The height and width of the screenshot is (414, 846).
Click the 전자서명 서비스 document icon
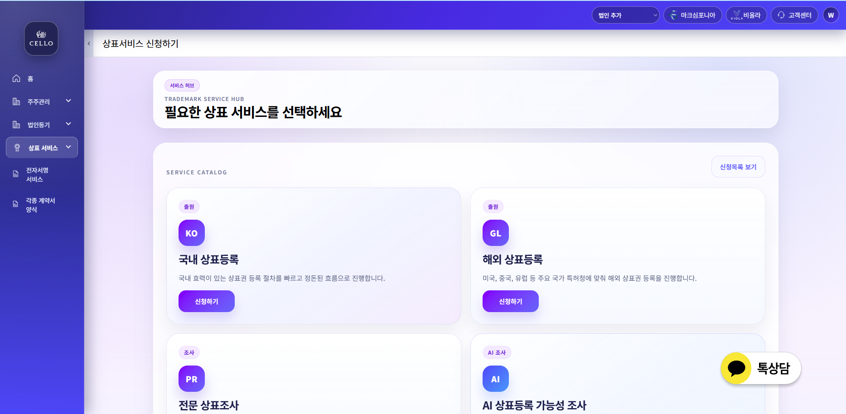(x=15, y=174)
